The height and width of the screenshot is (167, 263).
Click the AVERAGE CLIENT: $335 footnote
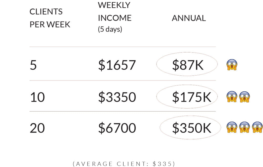[x=124, y=164]
